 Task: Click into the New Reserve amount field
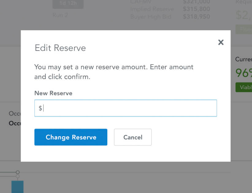pyautogui.click(x=126, y=108)
